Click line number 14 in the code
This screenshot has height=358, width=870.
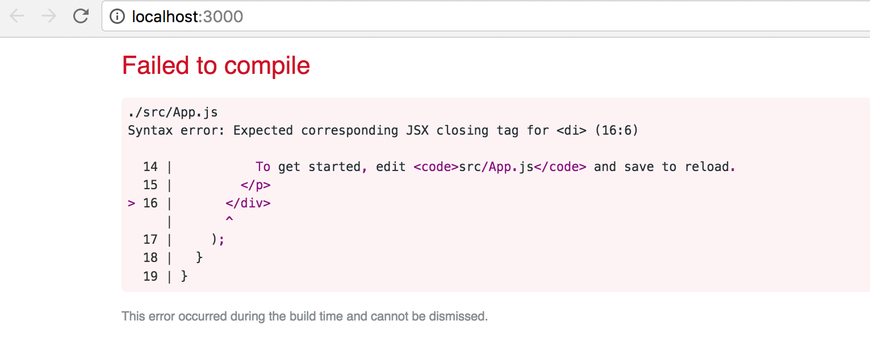[150, 167]
